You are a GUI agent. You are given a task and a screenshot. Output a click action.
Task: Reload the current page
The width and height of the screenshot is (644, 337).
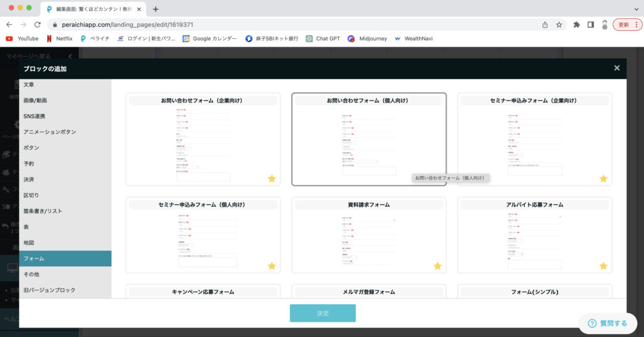point(38,24)
